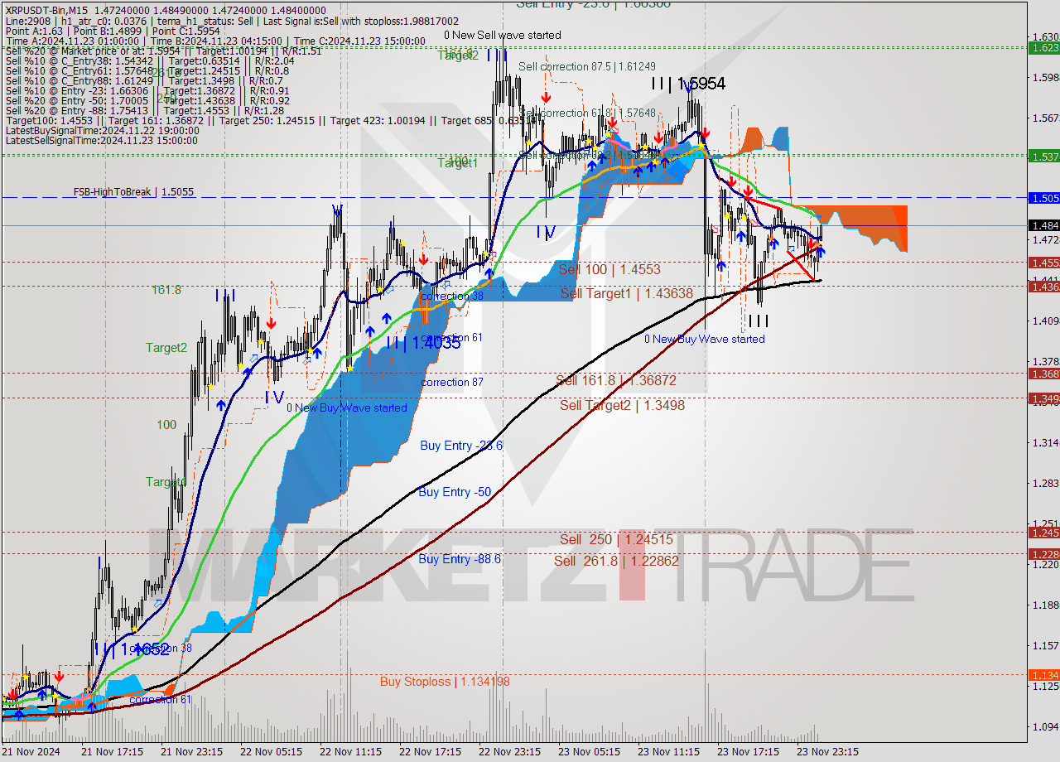Click the 'Sell Target1 | 1.43638' label
The image size is (1060, 762).
(627, 293)
